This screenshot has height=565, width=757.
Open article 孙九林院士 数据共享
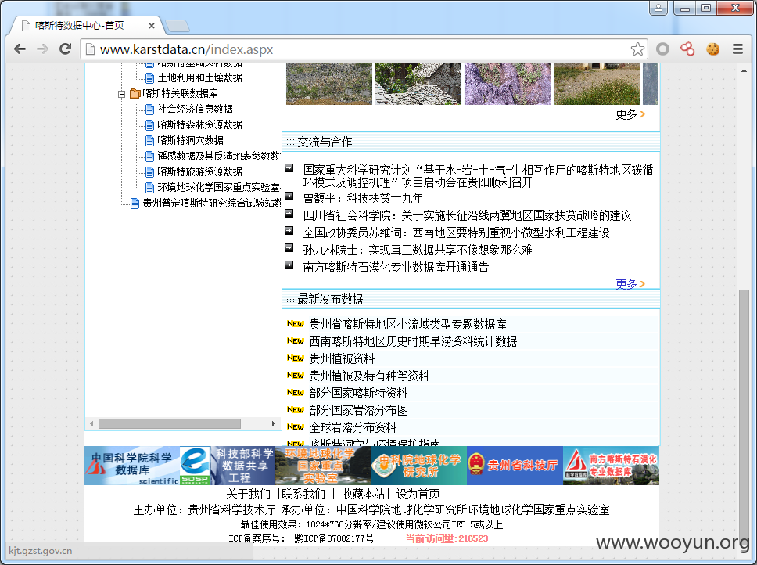pyautogui.click(x=418, y=250)
